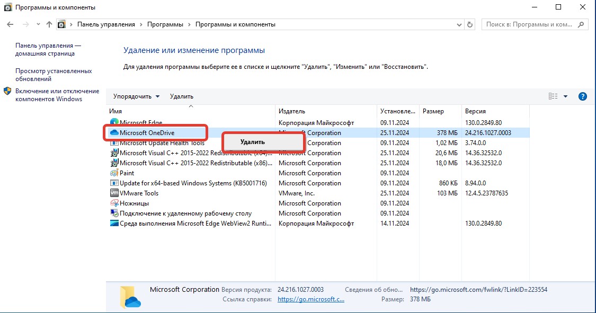This screenshot has height=313, width=596.
Task: Click the Control Panel icon in address bar
Action: coord(61,24)
